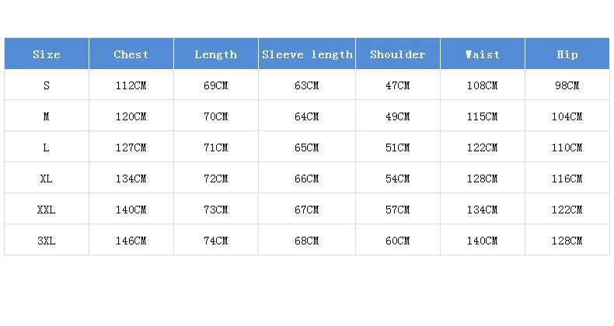The height and width of the screenshot is (326, 614).
Task: Select the XL size cell
Action: 47,179
